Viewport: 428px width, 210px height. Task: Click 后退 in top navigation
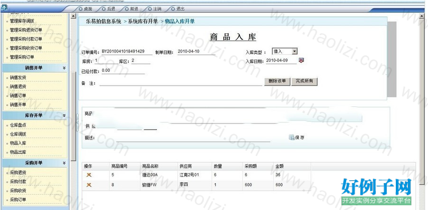(108, 9)
